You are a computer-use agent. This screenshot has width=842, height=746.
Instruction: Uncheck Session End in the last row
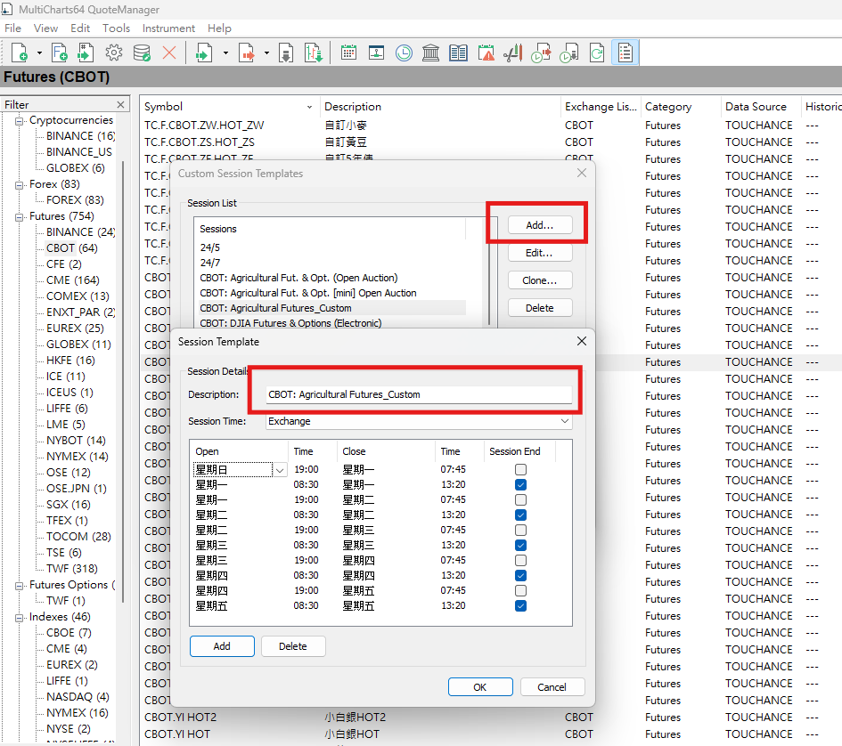(520, 605)
